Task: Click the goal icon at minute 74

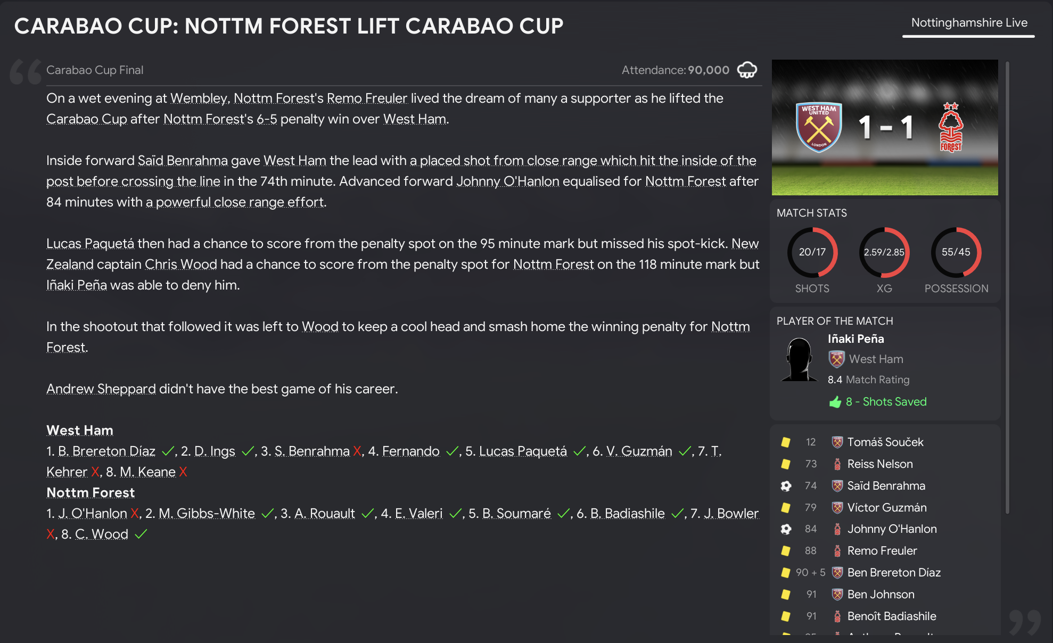Action: pyautogui.click(x=786, y=485)
